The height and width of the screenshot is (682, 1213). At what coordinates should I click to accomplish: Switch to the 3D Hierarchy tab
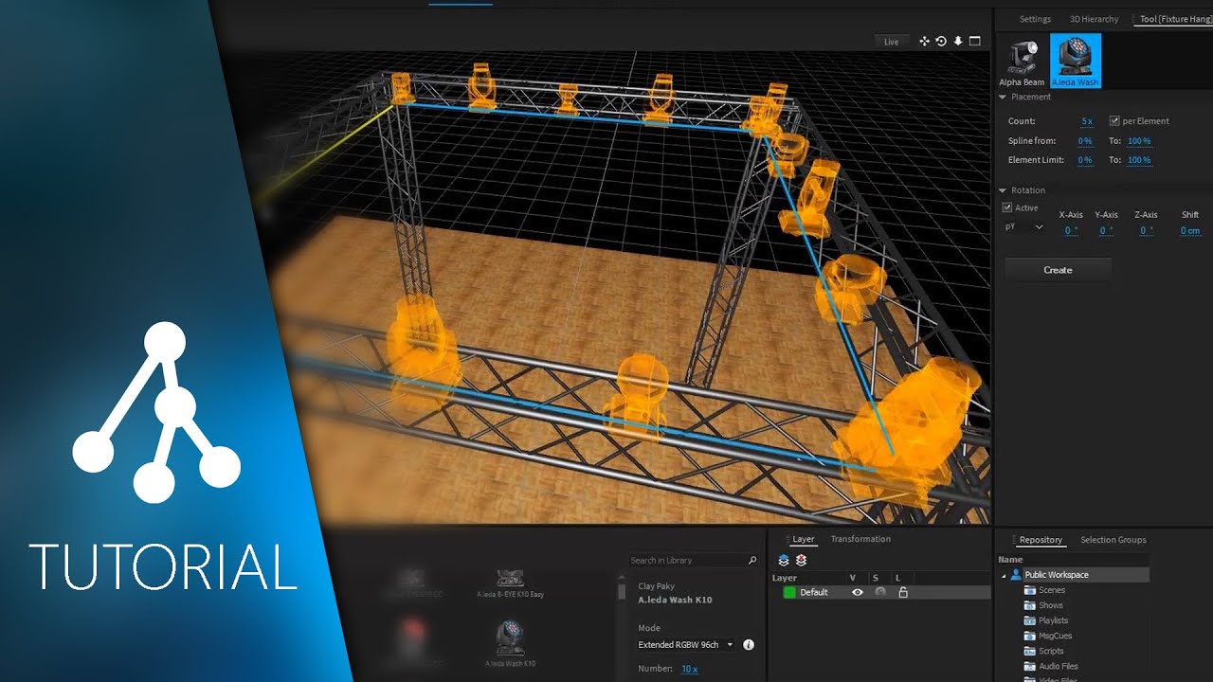coord(1094,19)
